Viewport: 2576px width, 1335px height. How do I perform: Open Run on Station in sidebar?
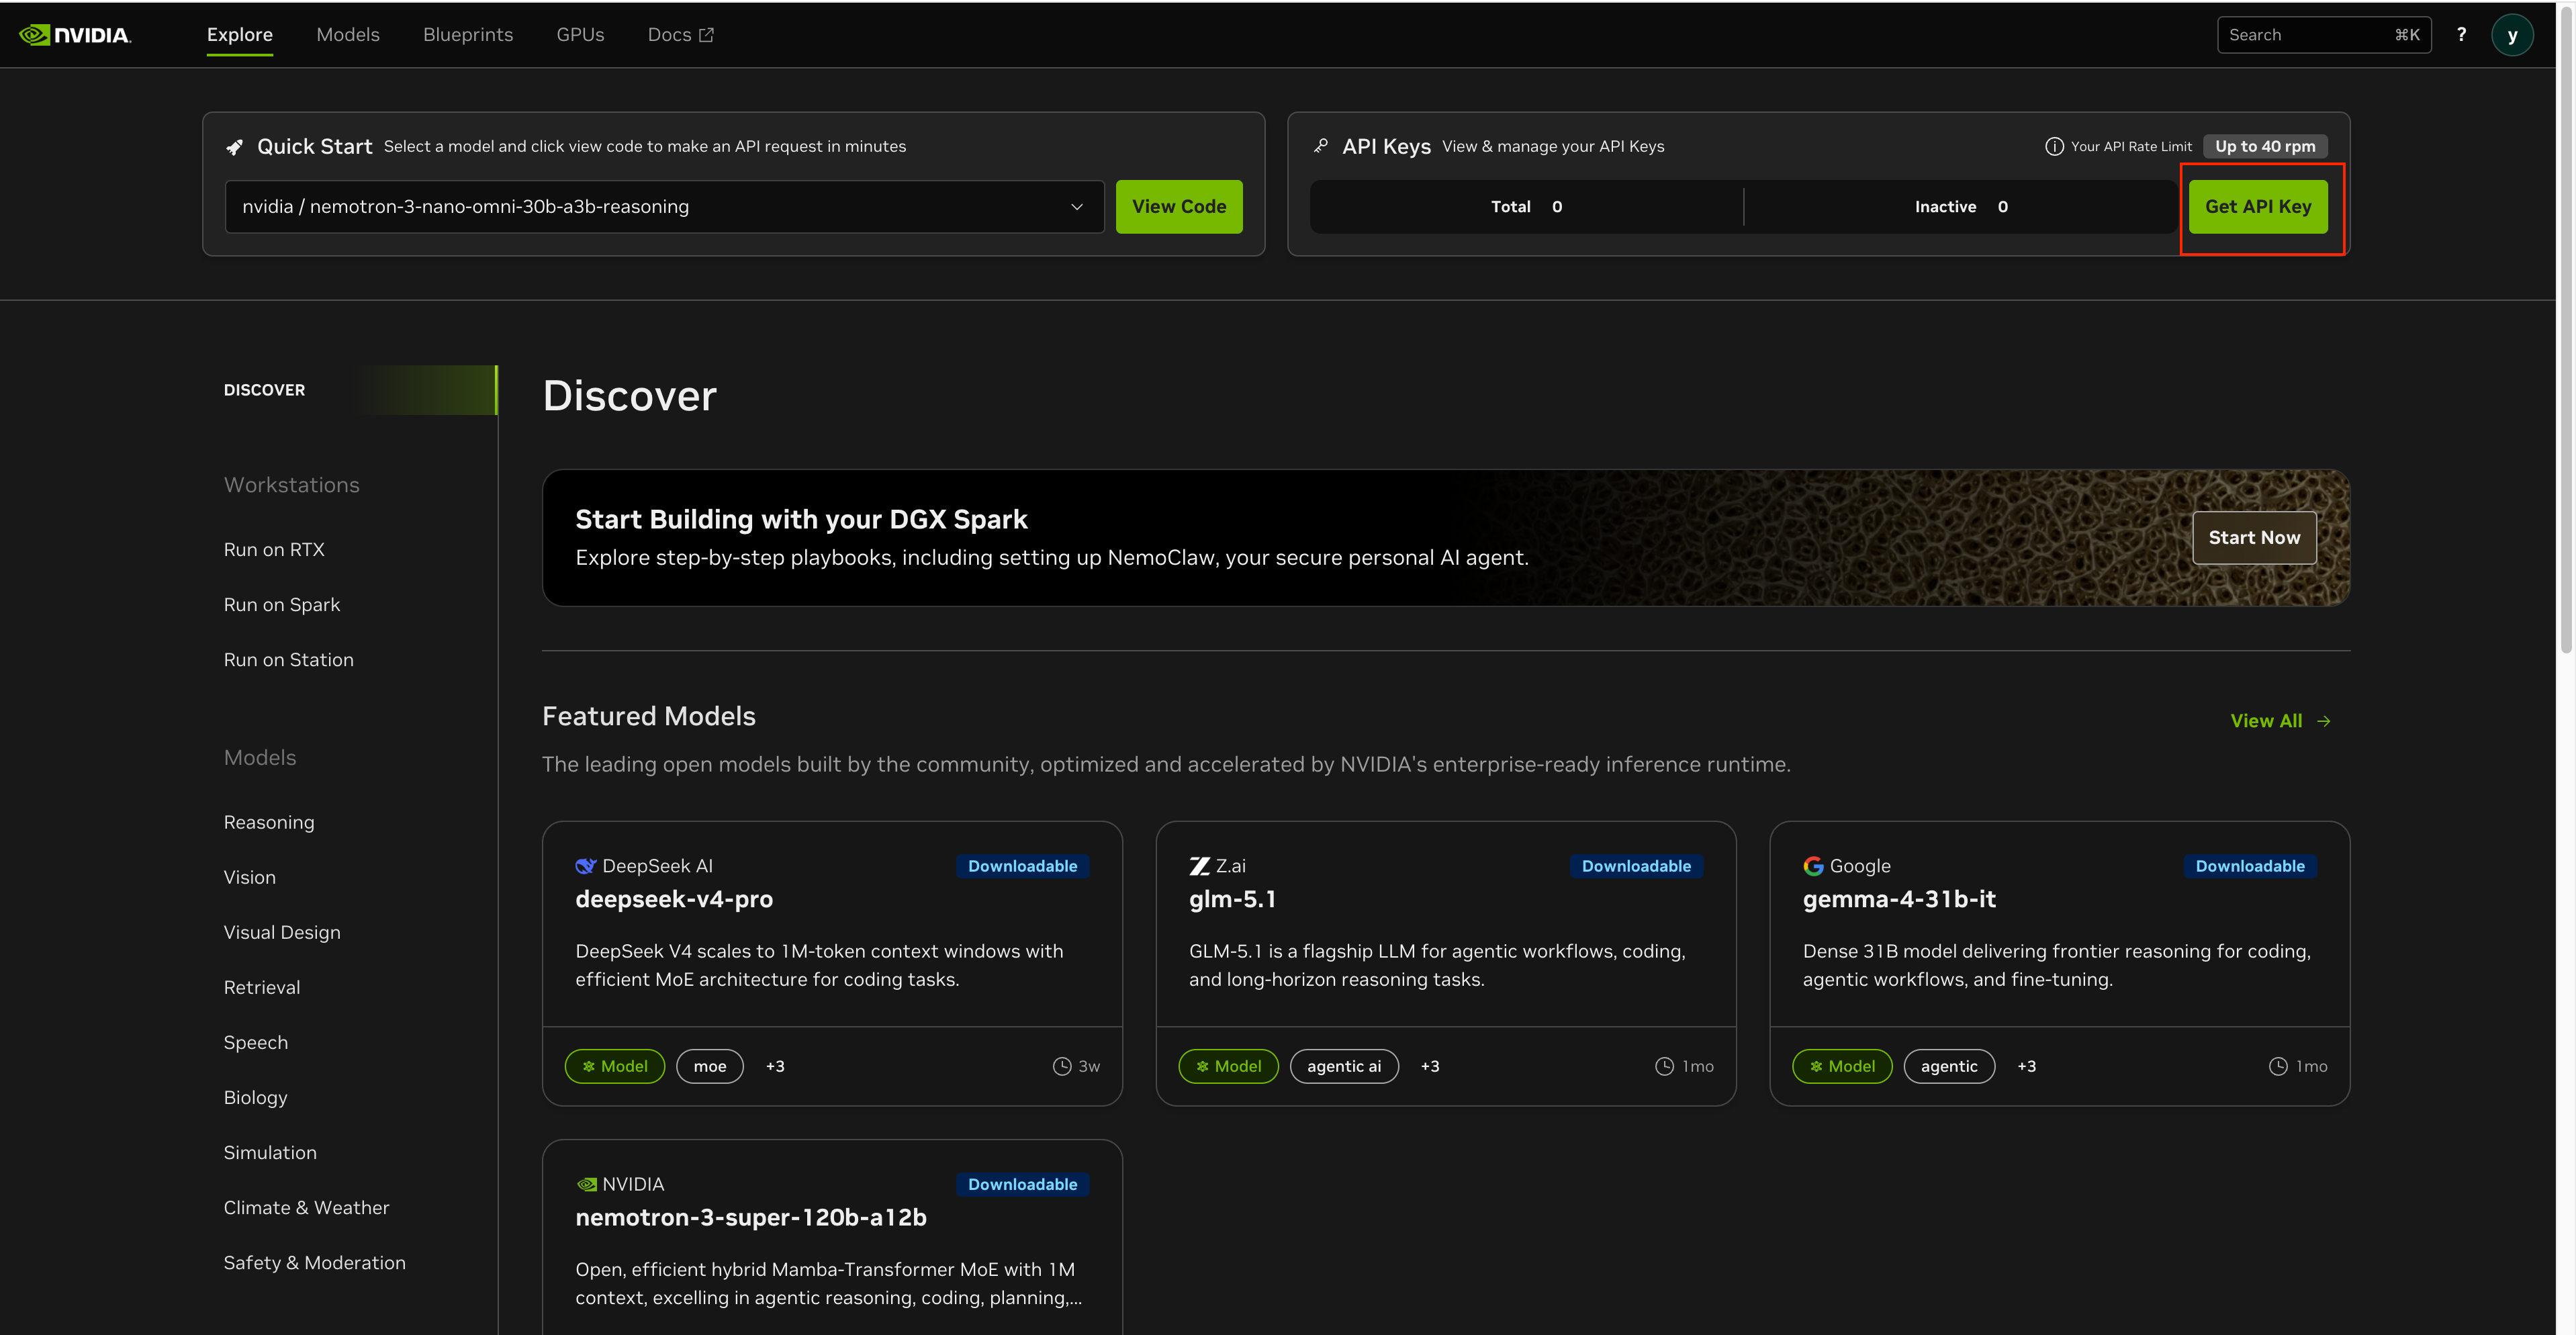coord(289,660)
